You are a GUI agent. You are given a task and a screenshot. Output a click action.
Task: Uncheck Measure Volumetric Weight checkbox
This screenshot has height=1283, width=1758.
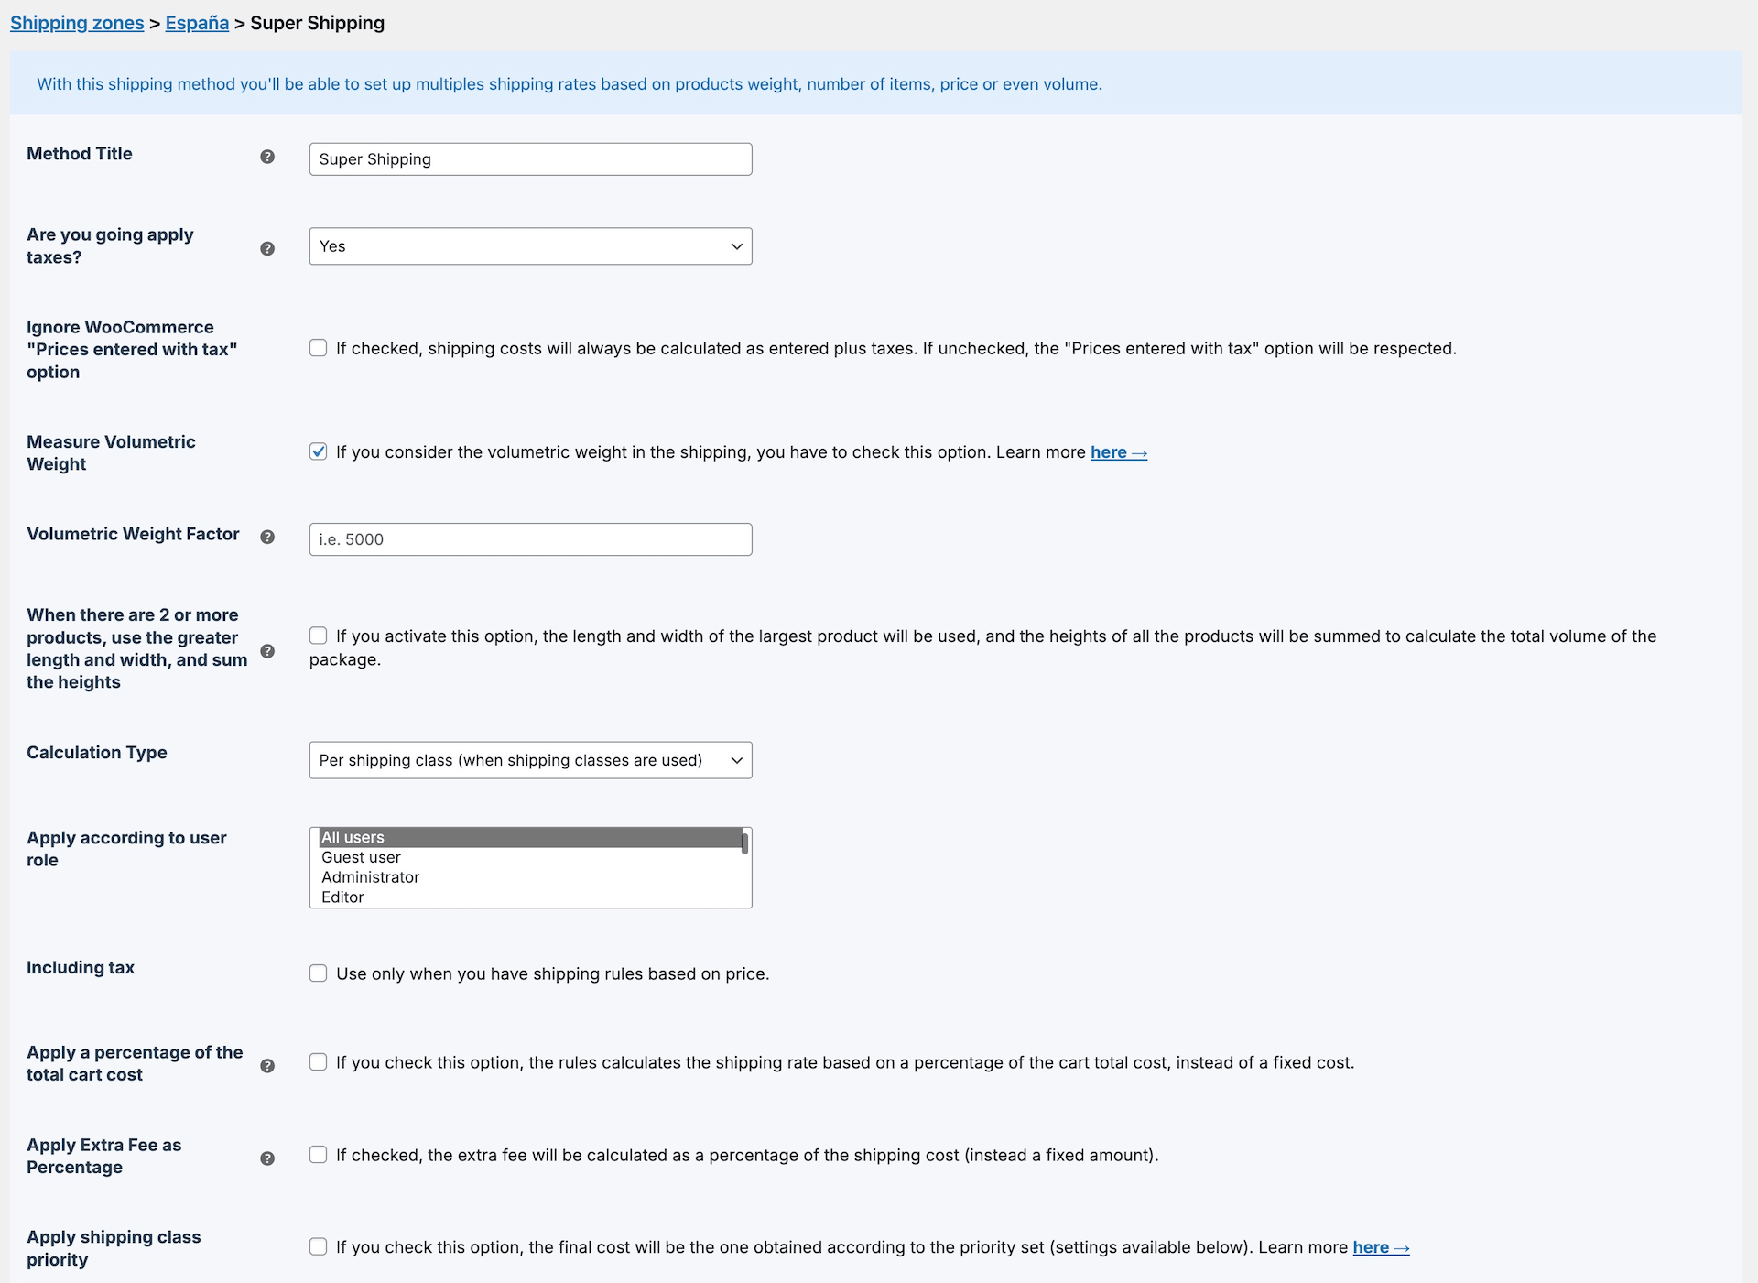tap(318, 451)
